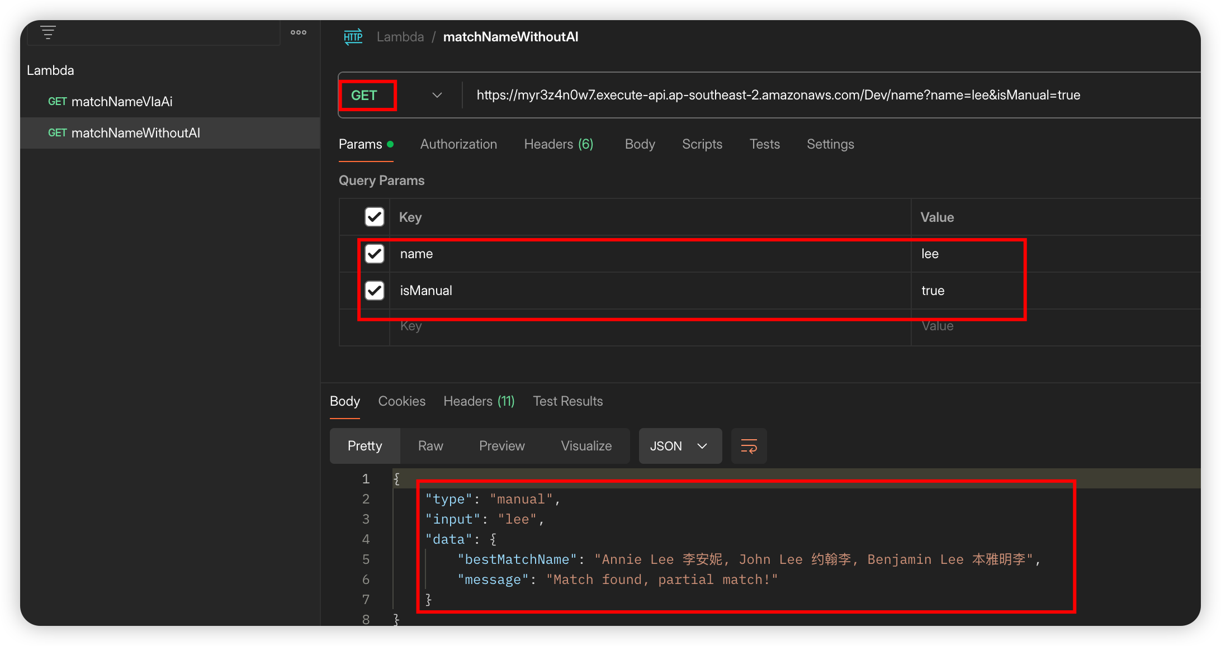Click the sidebar filter icon
The image size is (1221, 646).
tap(48, 32)
